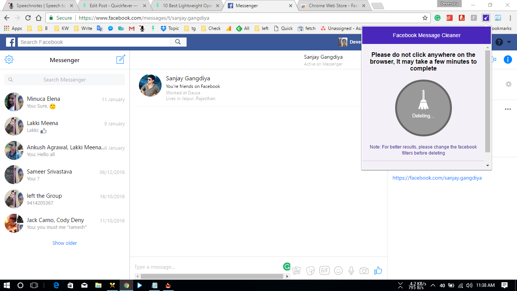This screenshot has width=517, height=291.
Task: Open Messenger settings gear in the sidebar
Action: (x=9, y=59)
